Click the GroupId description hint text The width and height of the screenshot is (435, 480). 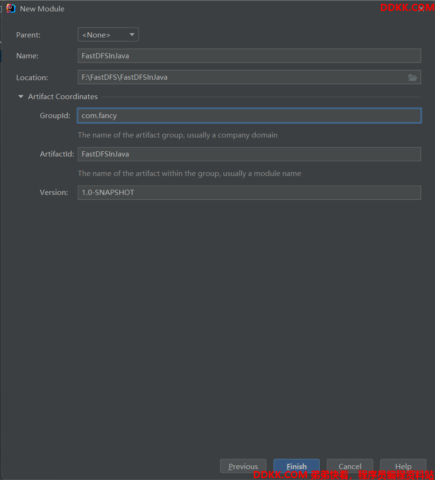click(x=177, y=135)
